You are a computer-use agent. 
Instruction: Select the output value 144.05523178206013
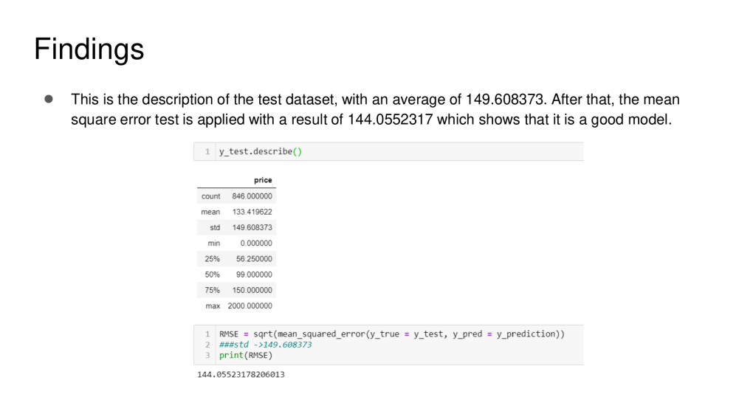pos(241,375)
